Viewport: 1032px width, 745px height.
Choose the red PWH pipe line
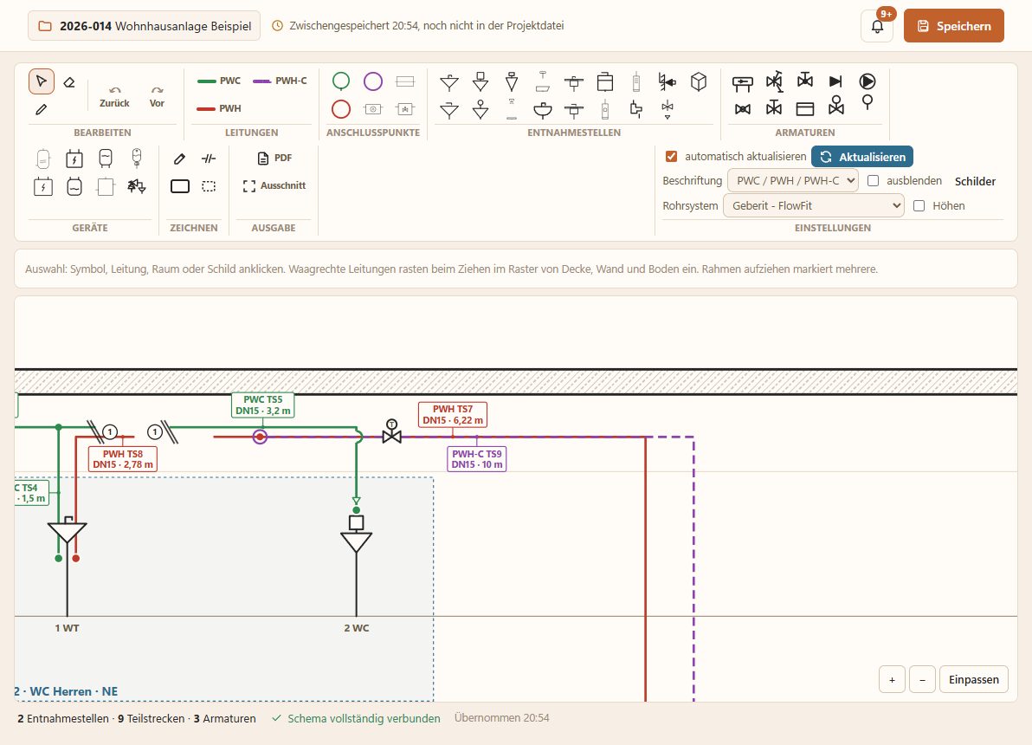[x=219, y=108]
